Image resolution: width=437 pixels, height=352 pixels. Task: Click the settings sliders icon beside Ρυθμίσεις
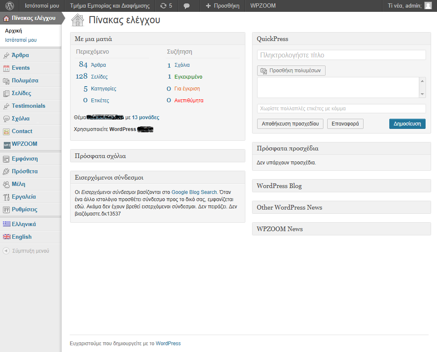pyautogui.click(x=6, y=210)
